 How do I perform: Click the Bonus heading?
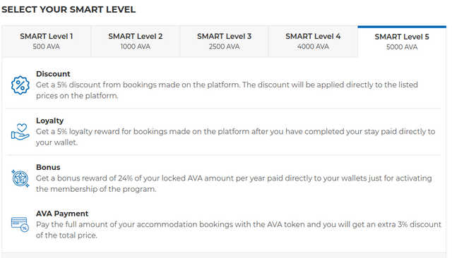click(48, 167)
